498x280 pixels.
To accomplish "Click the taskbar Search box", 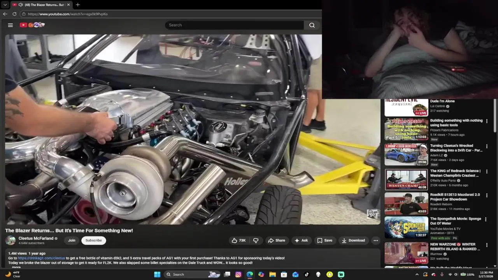I will pos(193,275).
